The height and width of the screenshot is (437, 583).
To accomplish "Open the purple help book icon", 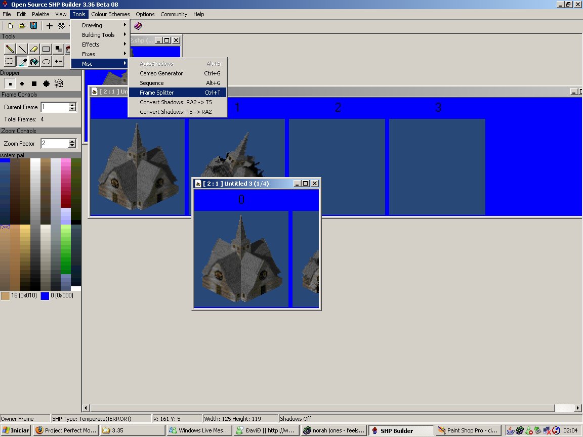I will click(x=138, y=26).
